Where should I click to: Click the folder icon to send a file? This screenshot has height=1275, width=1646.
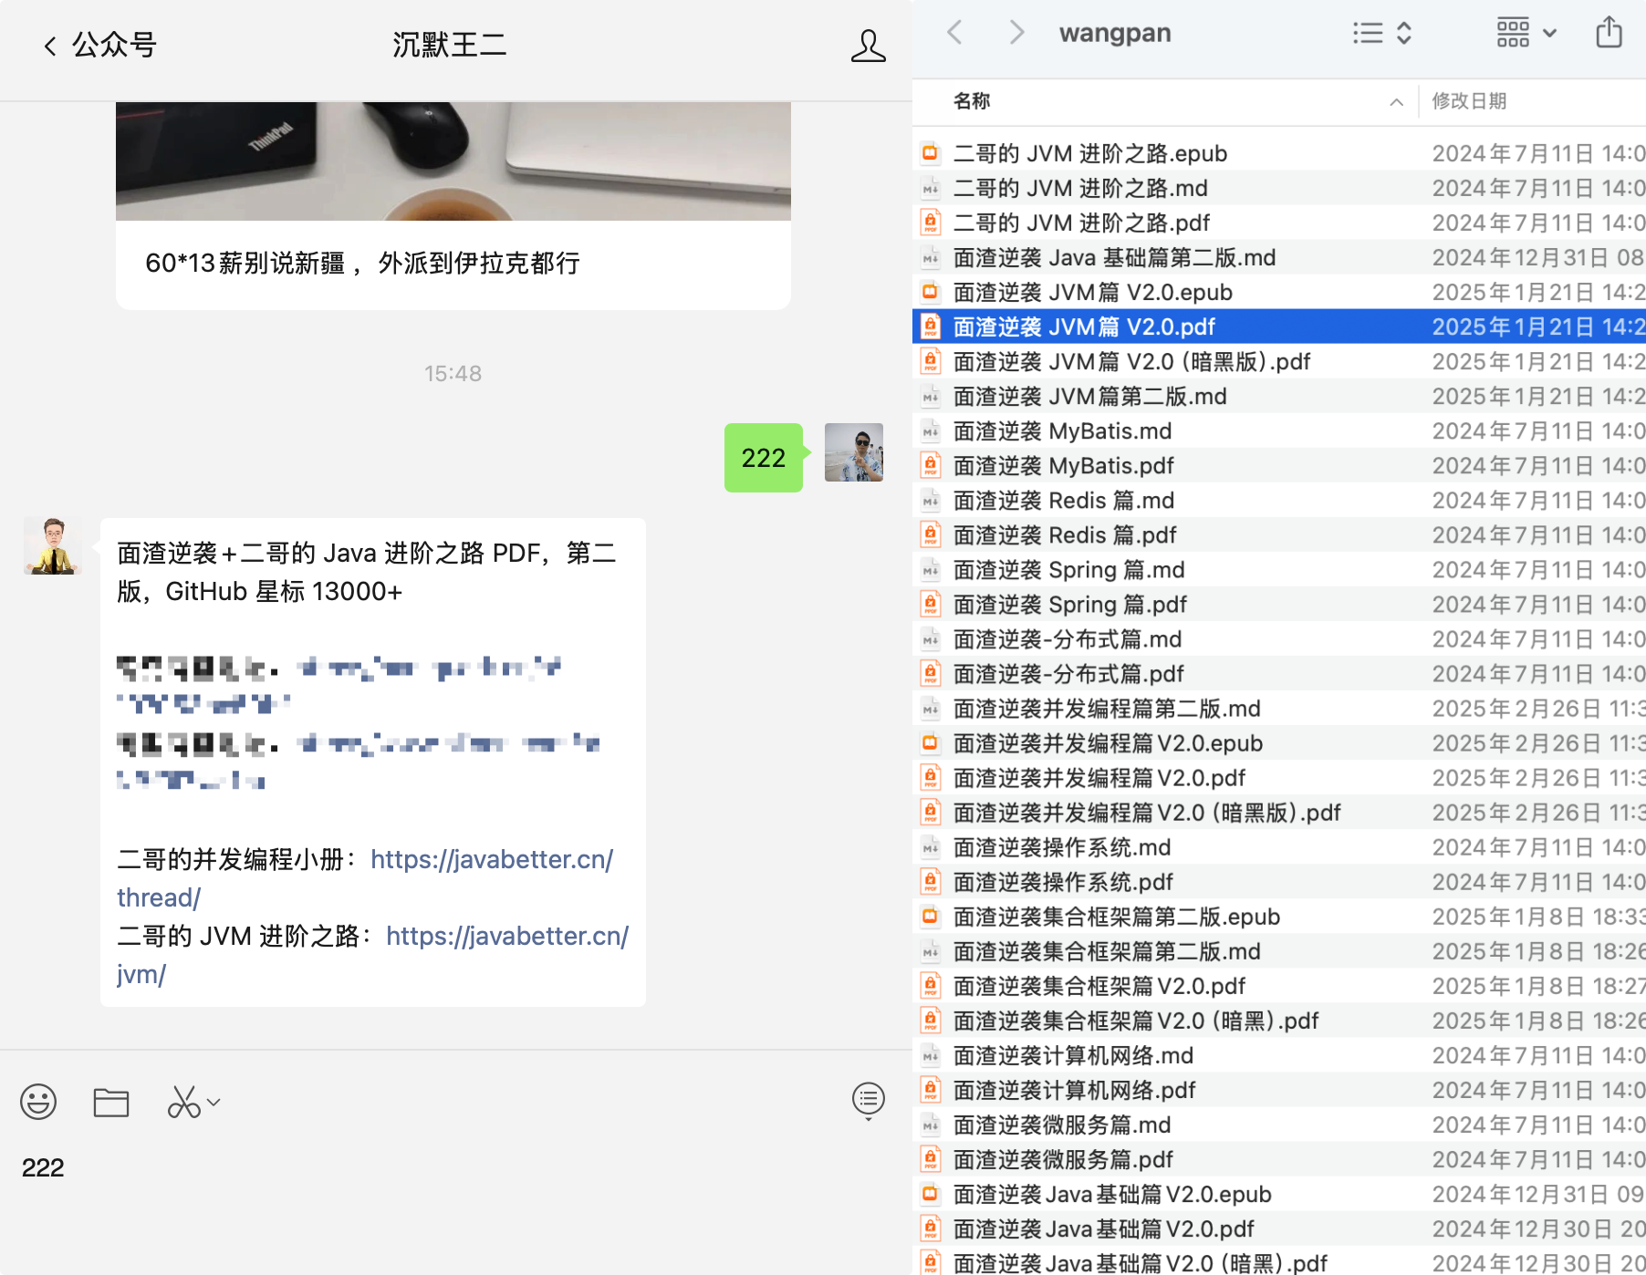(x=110, y=1102)
